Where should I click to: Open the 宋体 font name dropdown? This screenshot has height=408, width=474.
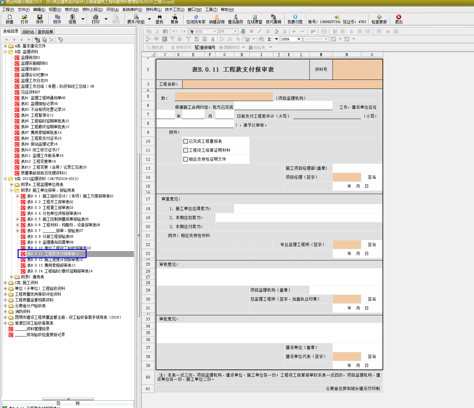tap(215, 31)
